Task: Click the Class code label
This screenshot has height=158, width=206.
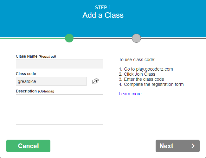Action: (x=26, y=74)
